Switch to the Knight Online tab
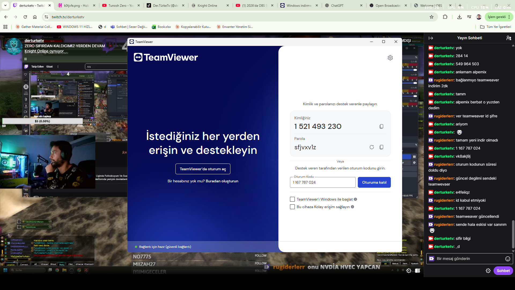 tap(210, 5)
